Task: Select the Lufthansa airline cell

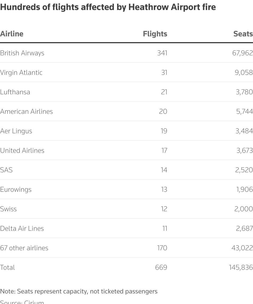Action: pos(15,92)
